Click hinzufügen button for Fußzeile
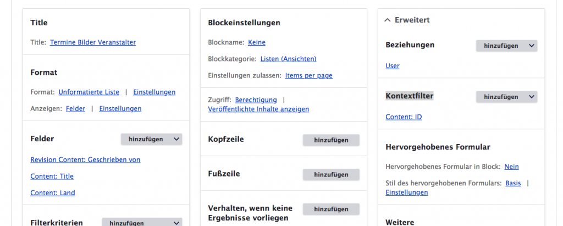Viewport: 563px width, 226px height. [331, 175]
